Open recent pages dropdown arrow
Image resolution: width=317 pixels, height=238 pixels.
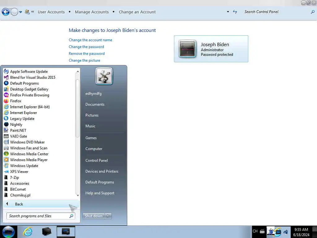point(20,12)
